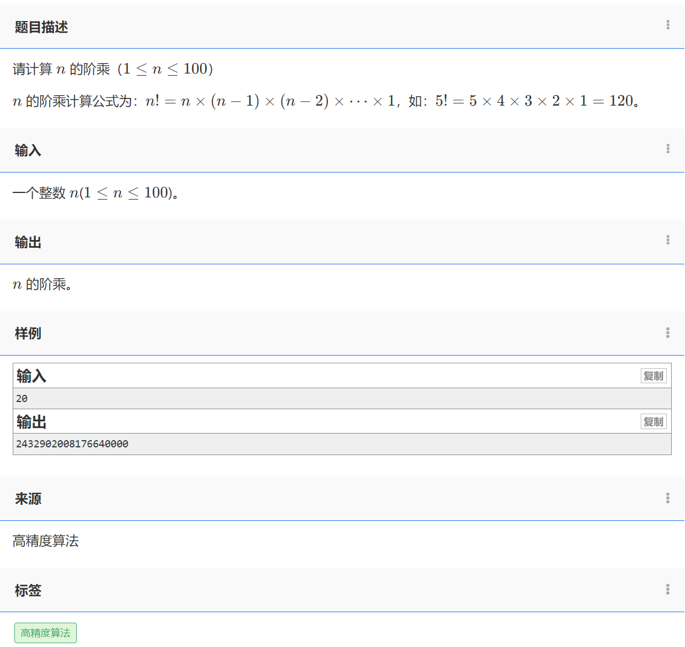Click the 高精度算法 tag label
This screenshot has width=685, height=647.
(45, 633)
